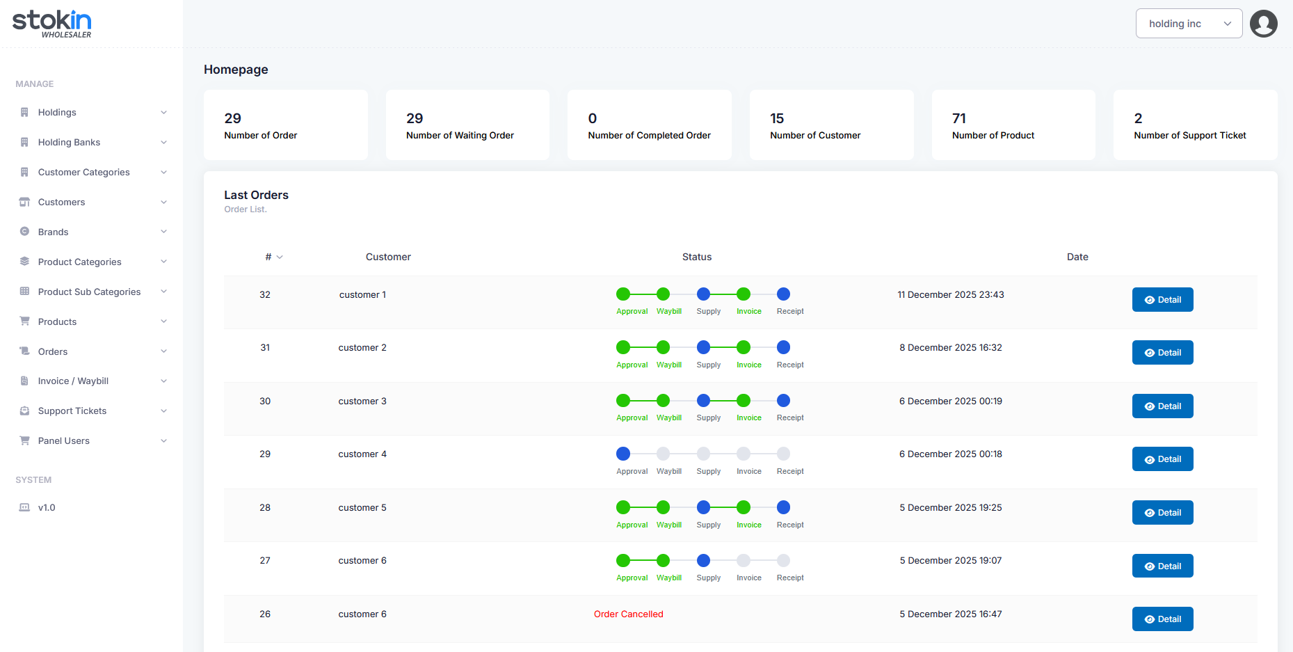
Task: Click the Products cart icon in sidebar
Action: (24, 321)
